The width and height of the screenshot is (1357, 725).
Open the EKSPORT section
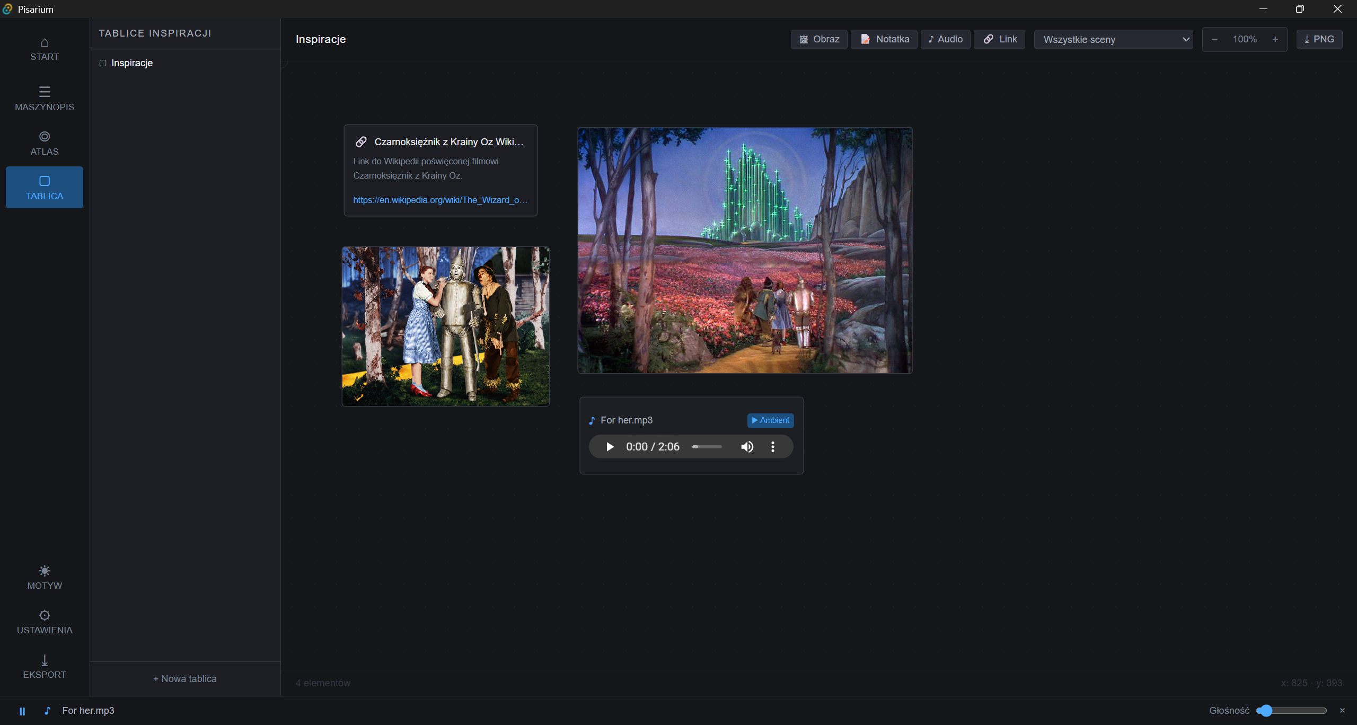click(x=45, y=667)
